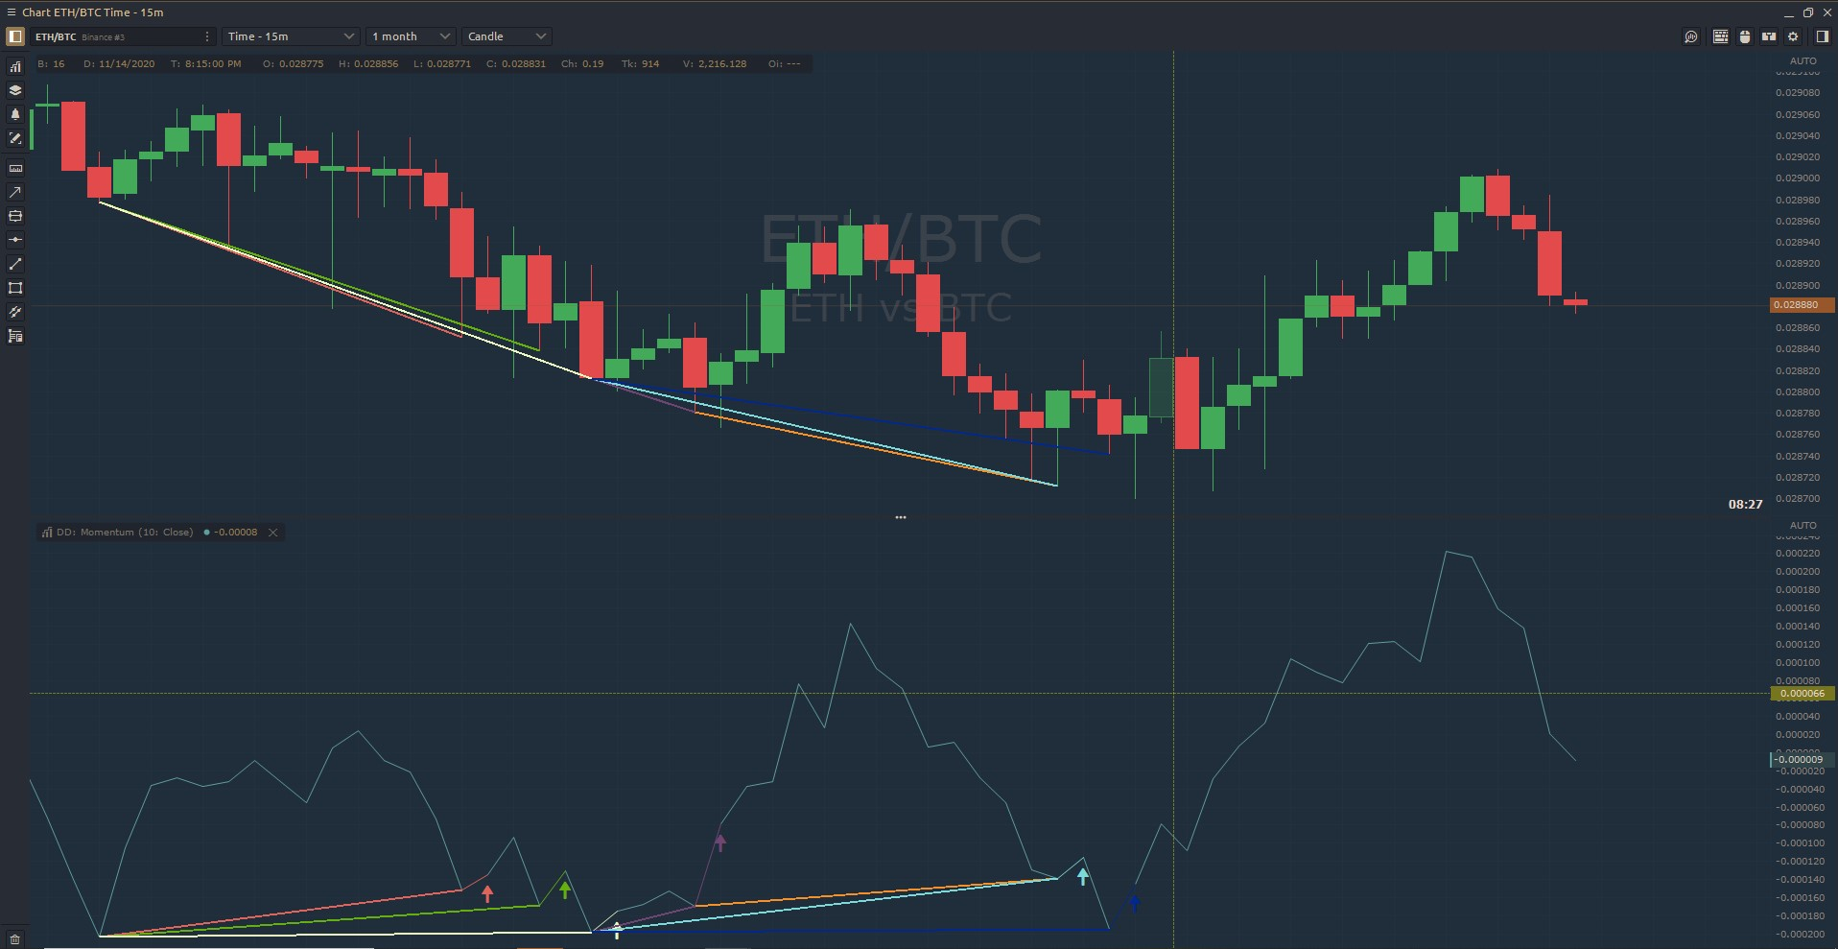
Task: Select the ruler measurement tool
Action: 15,168
